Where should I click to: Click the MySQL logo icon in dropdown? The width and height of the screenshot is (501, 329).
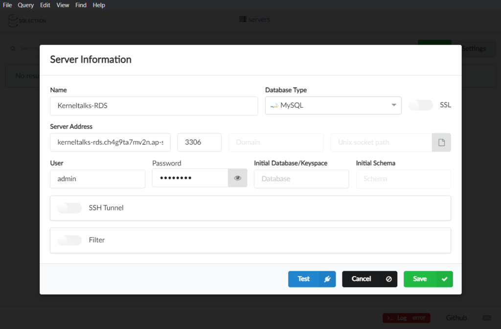(x=274, y=106)
